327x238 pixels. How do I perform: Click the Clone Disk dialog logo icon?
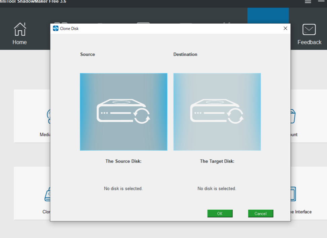coord(56,28)
